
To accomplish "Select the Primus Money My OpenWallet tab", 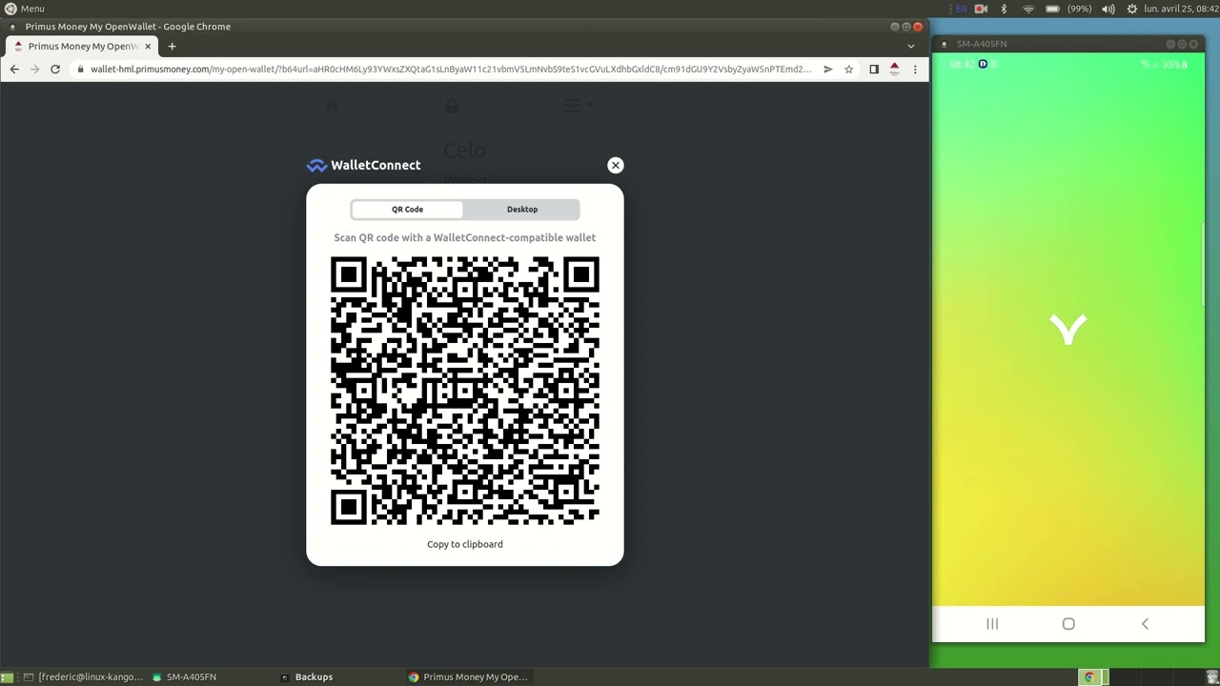I will click(x=82, y=46).
